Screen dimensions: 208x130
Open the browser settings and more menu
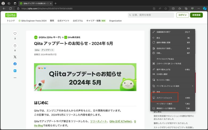(x=199, y=9)
